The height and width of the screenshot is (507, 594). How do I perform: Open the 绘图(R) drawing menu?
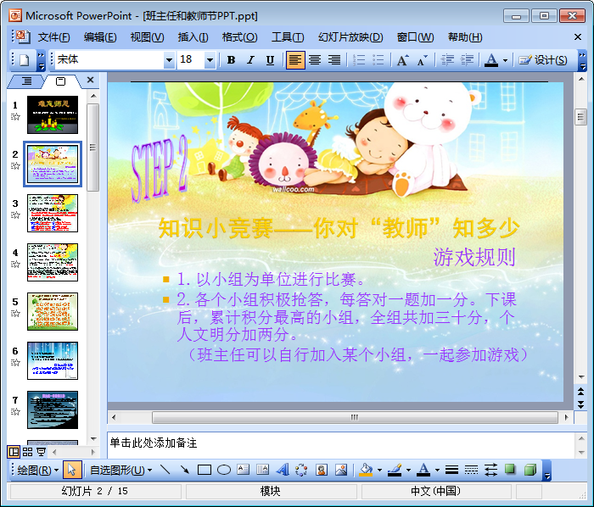point(37,471)
